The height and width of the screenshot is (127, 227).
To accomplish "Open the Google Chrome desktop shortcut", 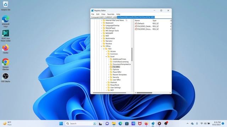I will click(6, 64).
